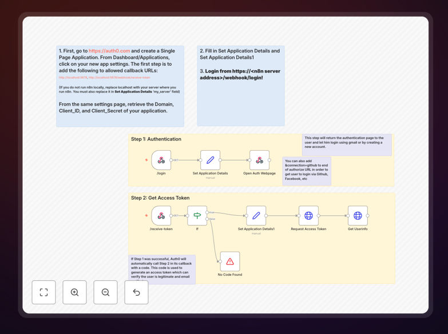Click the 'Step 2: Get Access Token' title
Viewport: 448px width, 334px height.
160,198
